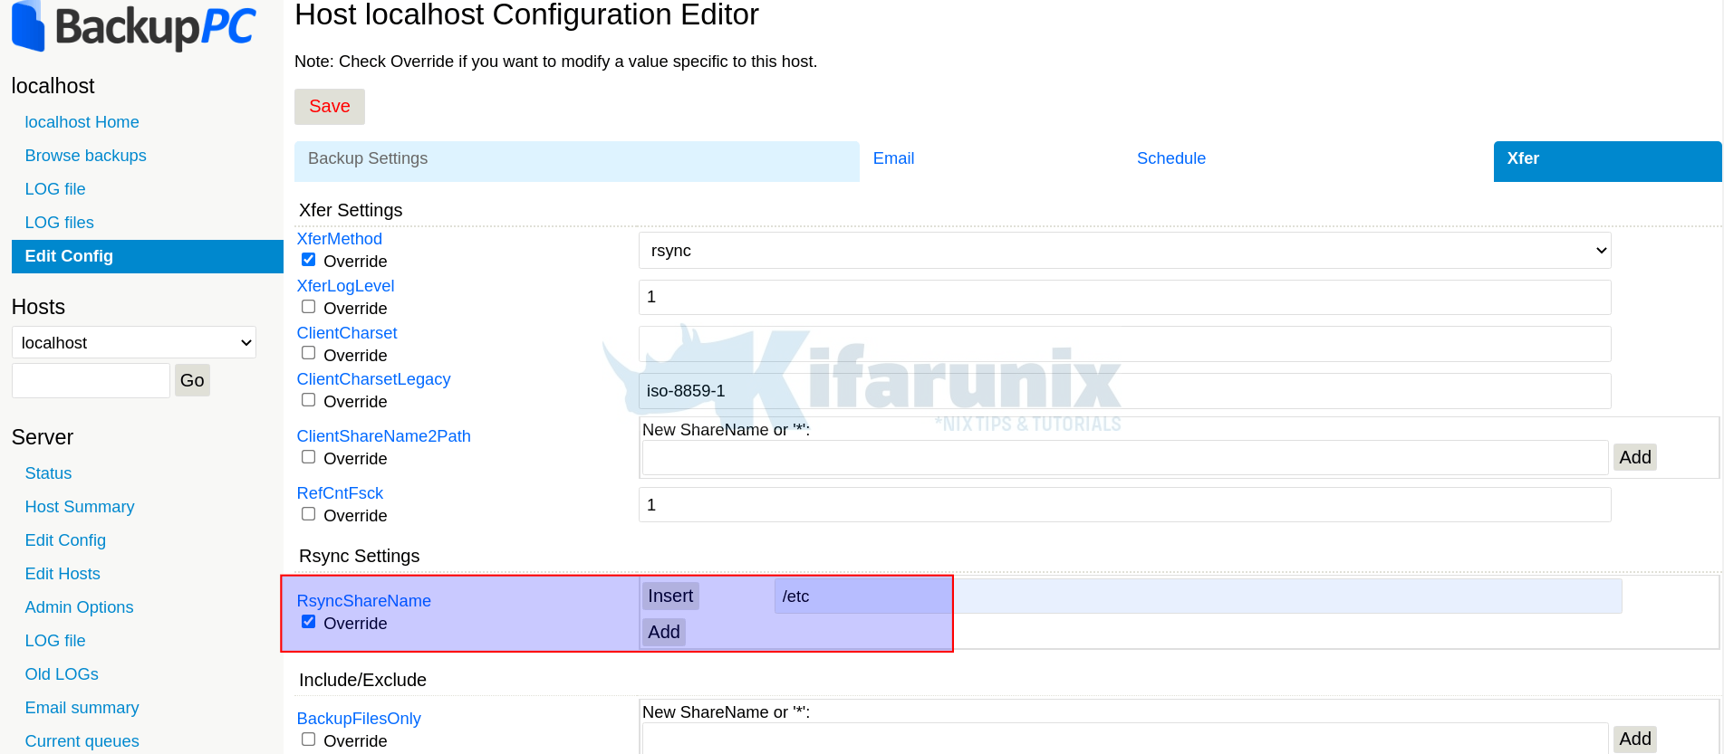This screenshot has height=754, width=1724.
Task: Click the XferLogLevel value field
Action: 1125,298
